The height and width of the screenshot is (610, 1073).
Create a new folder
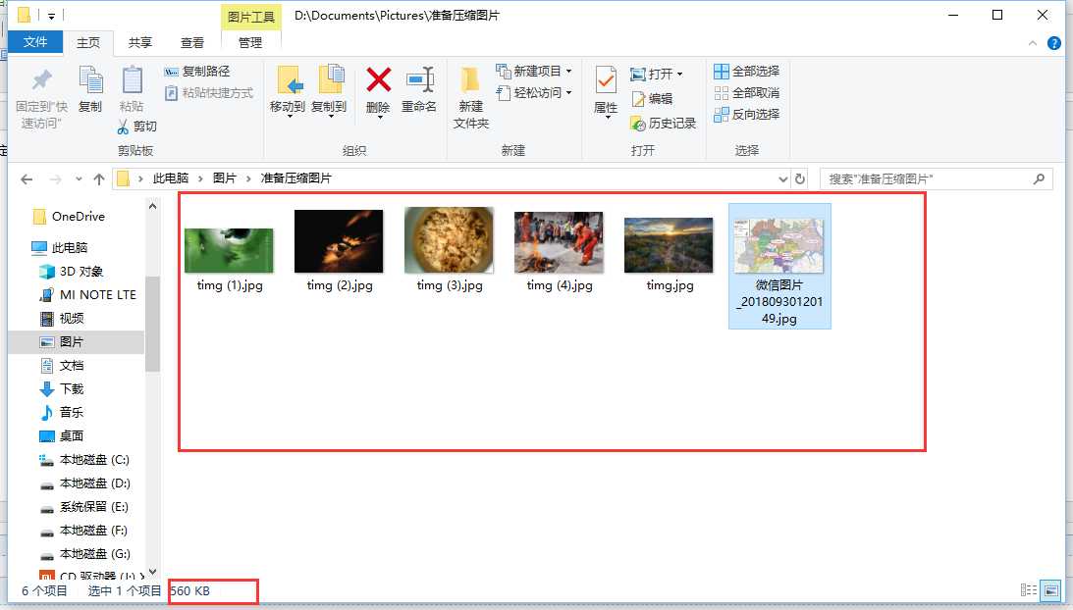471,98
